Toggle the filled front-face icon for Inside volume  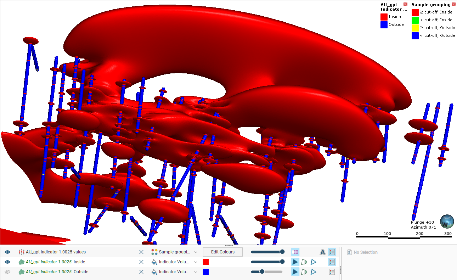click(x=295, y=262)
